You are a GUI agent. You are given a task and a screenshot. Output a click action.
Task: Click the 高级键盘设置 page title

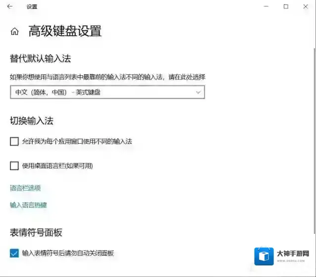point(65,31)
